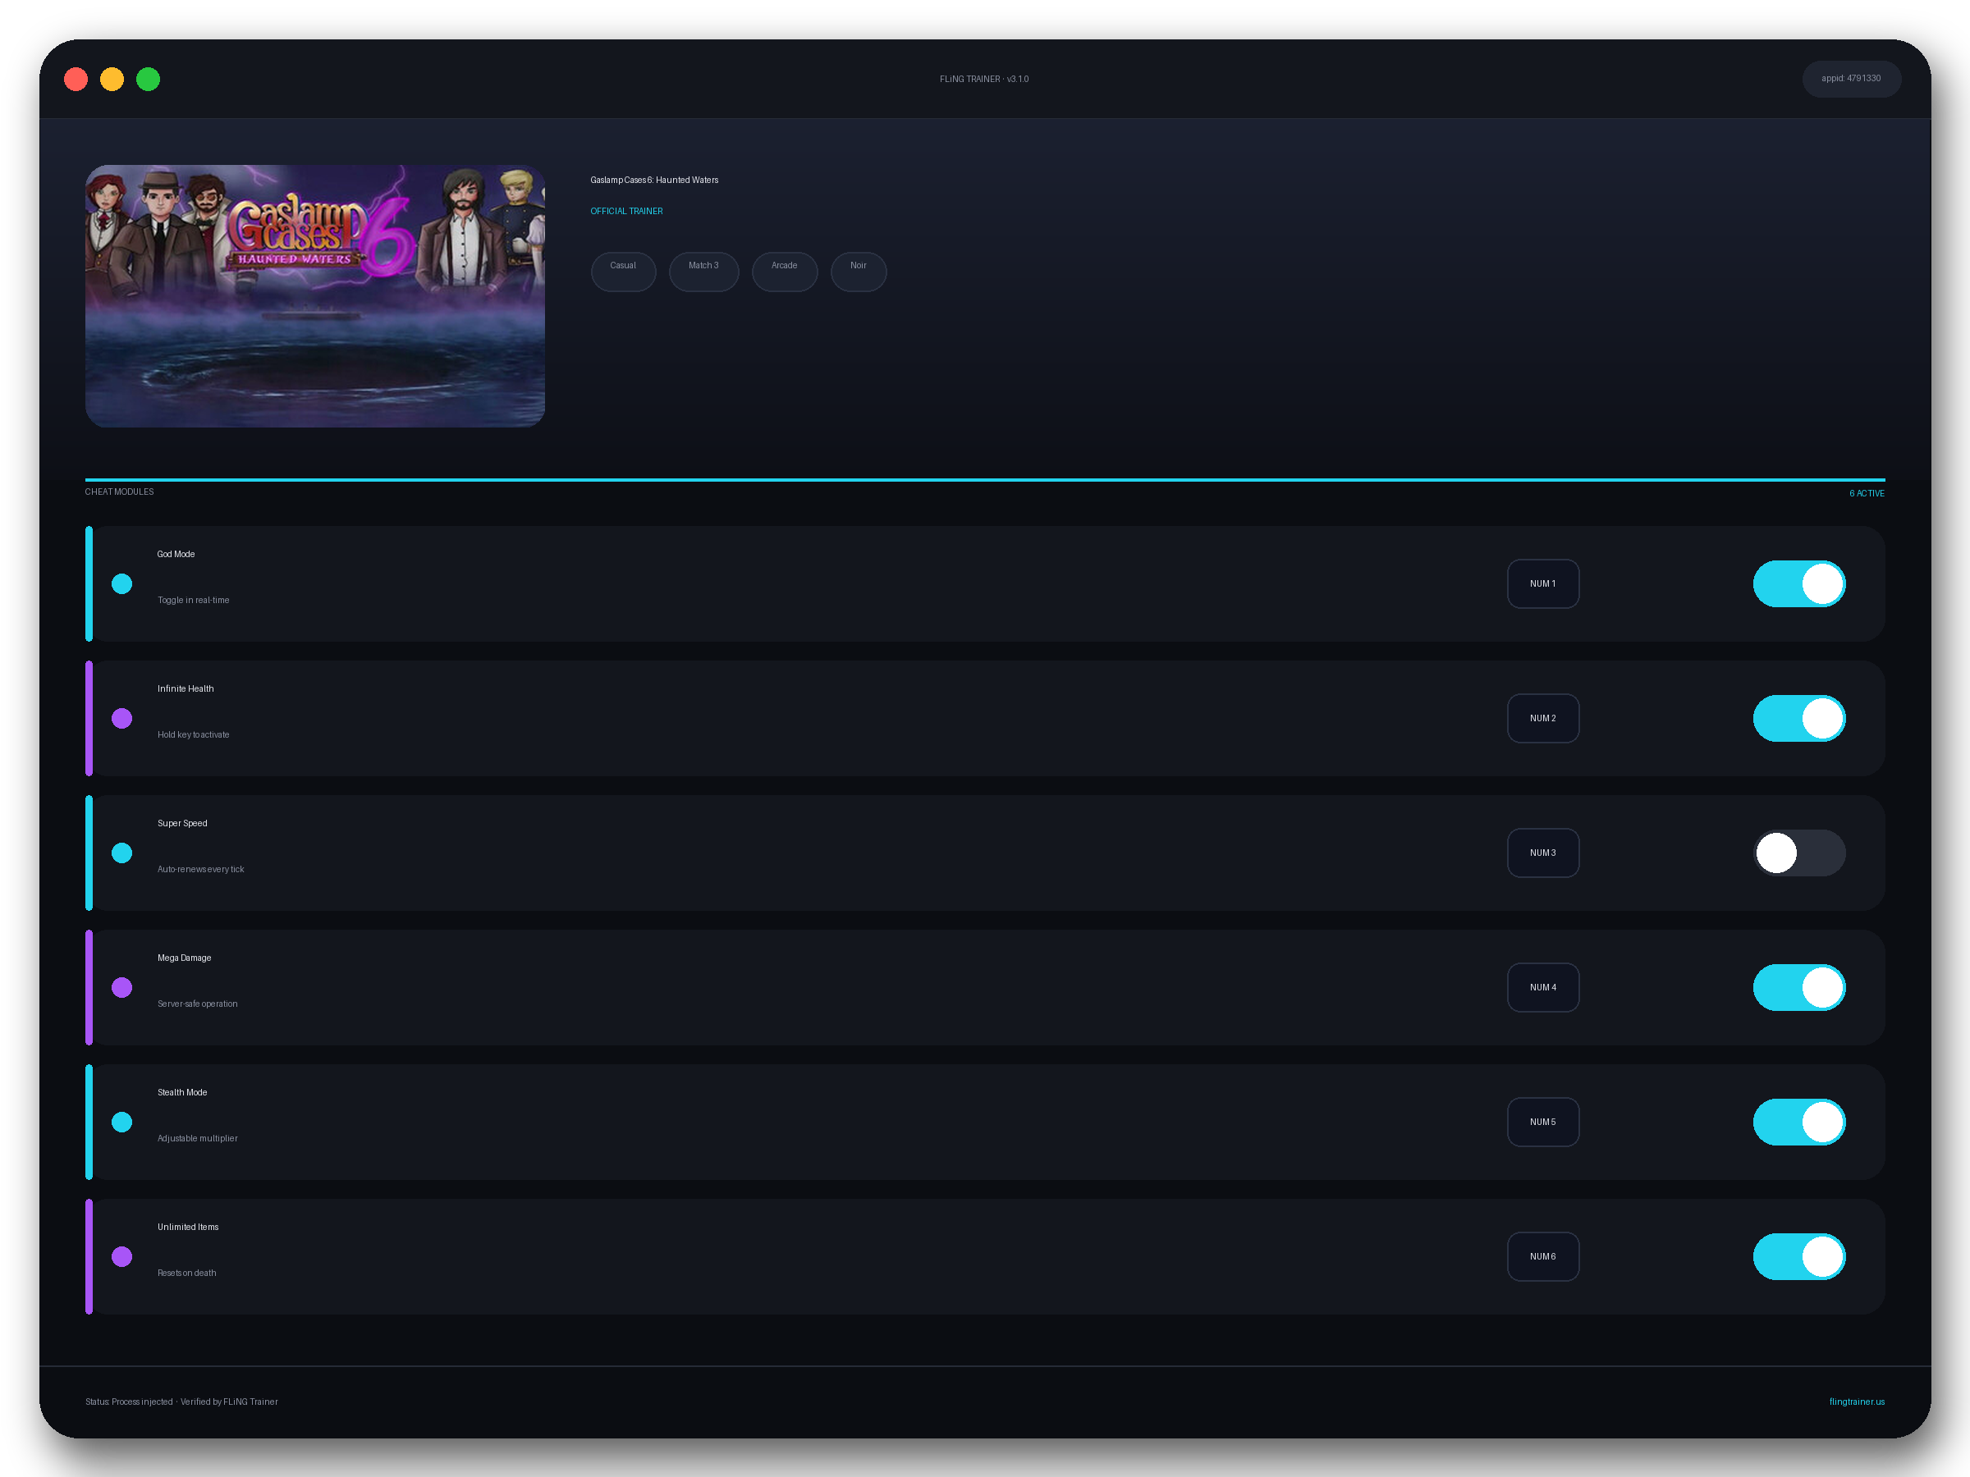The height and width of the screenshot is (1477, 1970).
Task: Switch off the Mega Damage toggle
Action: click(x=1799, y=987)
